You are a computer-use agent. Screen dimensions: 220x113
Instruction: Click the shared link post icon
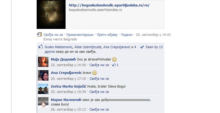(x=39, y=35)
